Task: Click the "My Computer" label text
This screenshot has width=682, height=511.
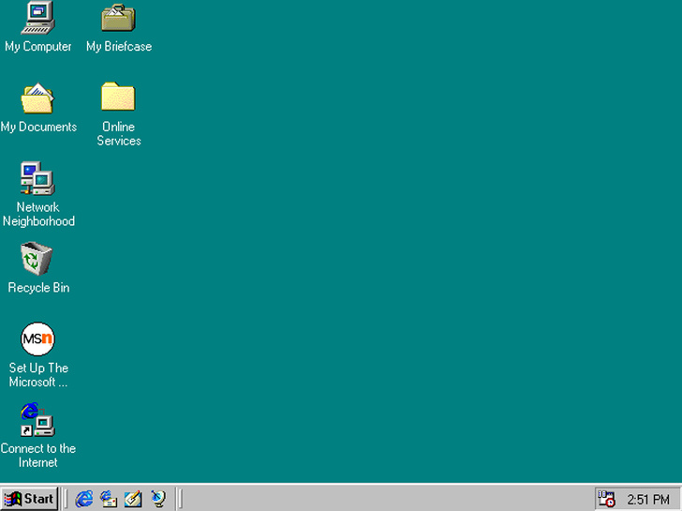Action: tap(38, 47)
